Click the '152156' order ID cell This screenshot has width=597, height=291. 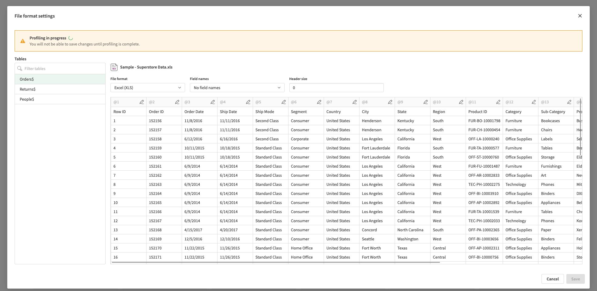[164, 121]
